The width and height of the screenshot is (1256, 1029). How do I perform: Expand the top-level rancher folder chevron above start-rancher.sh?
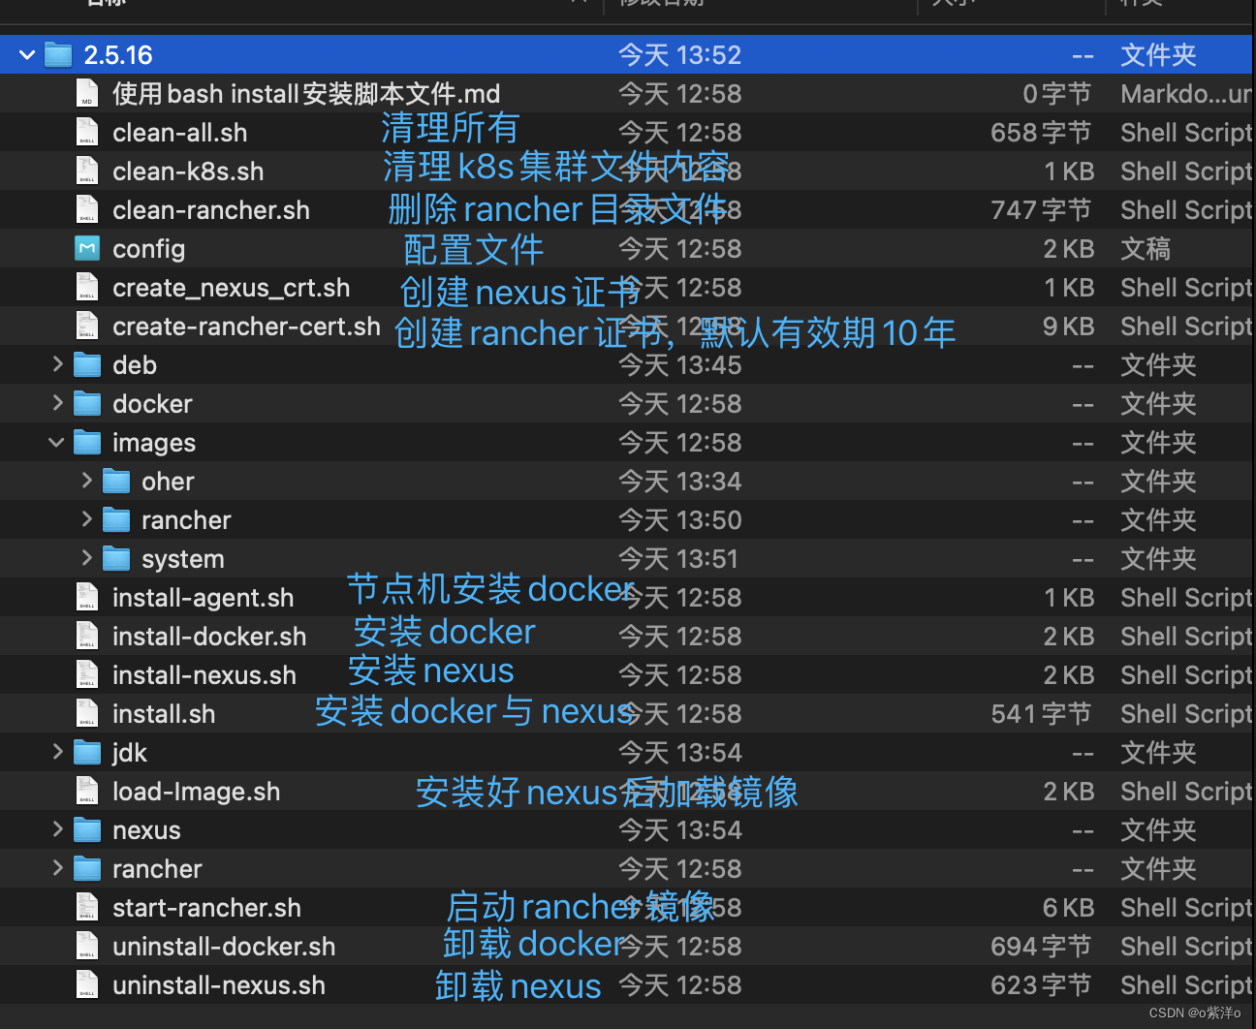click(57, 868)
